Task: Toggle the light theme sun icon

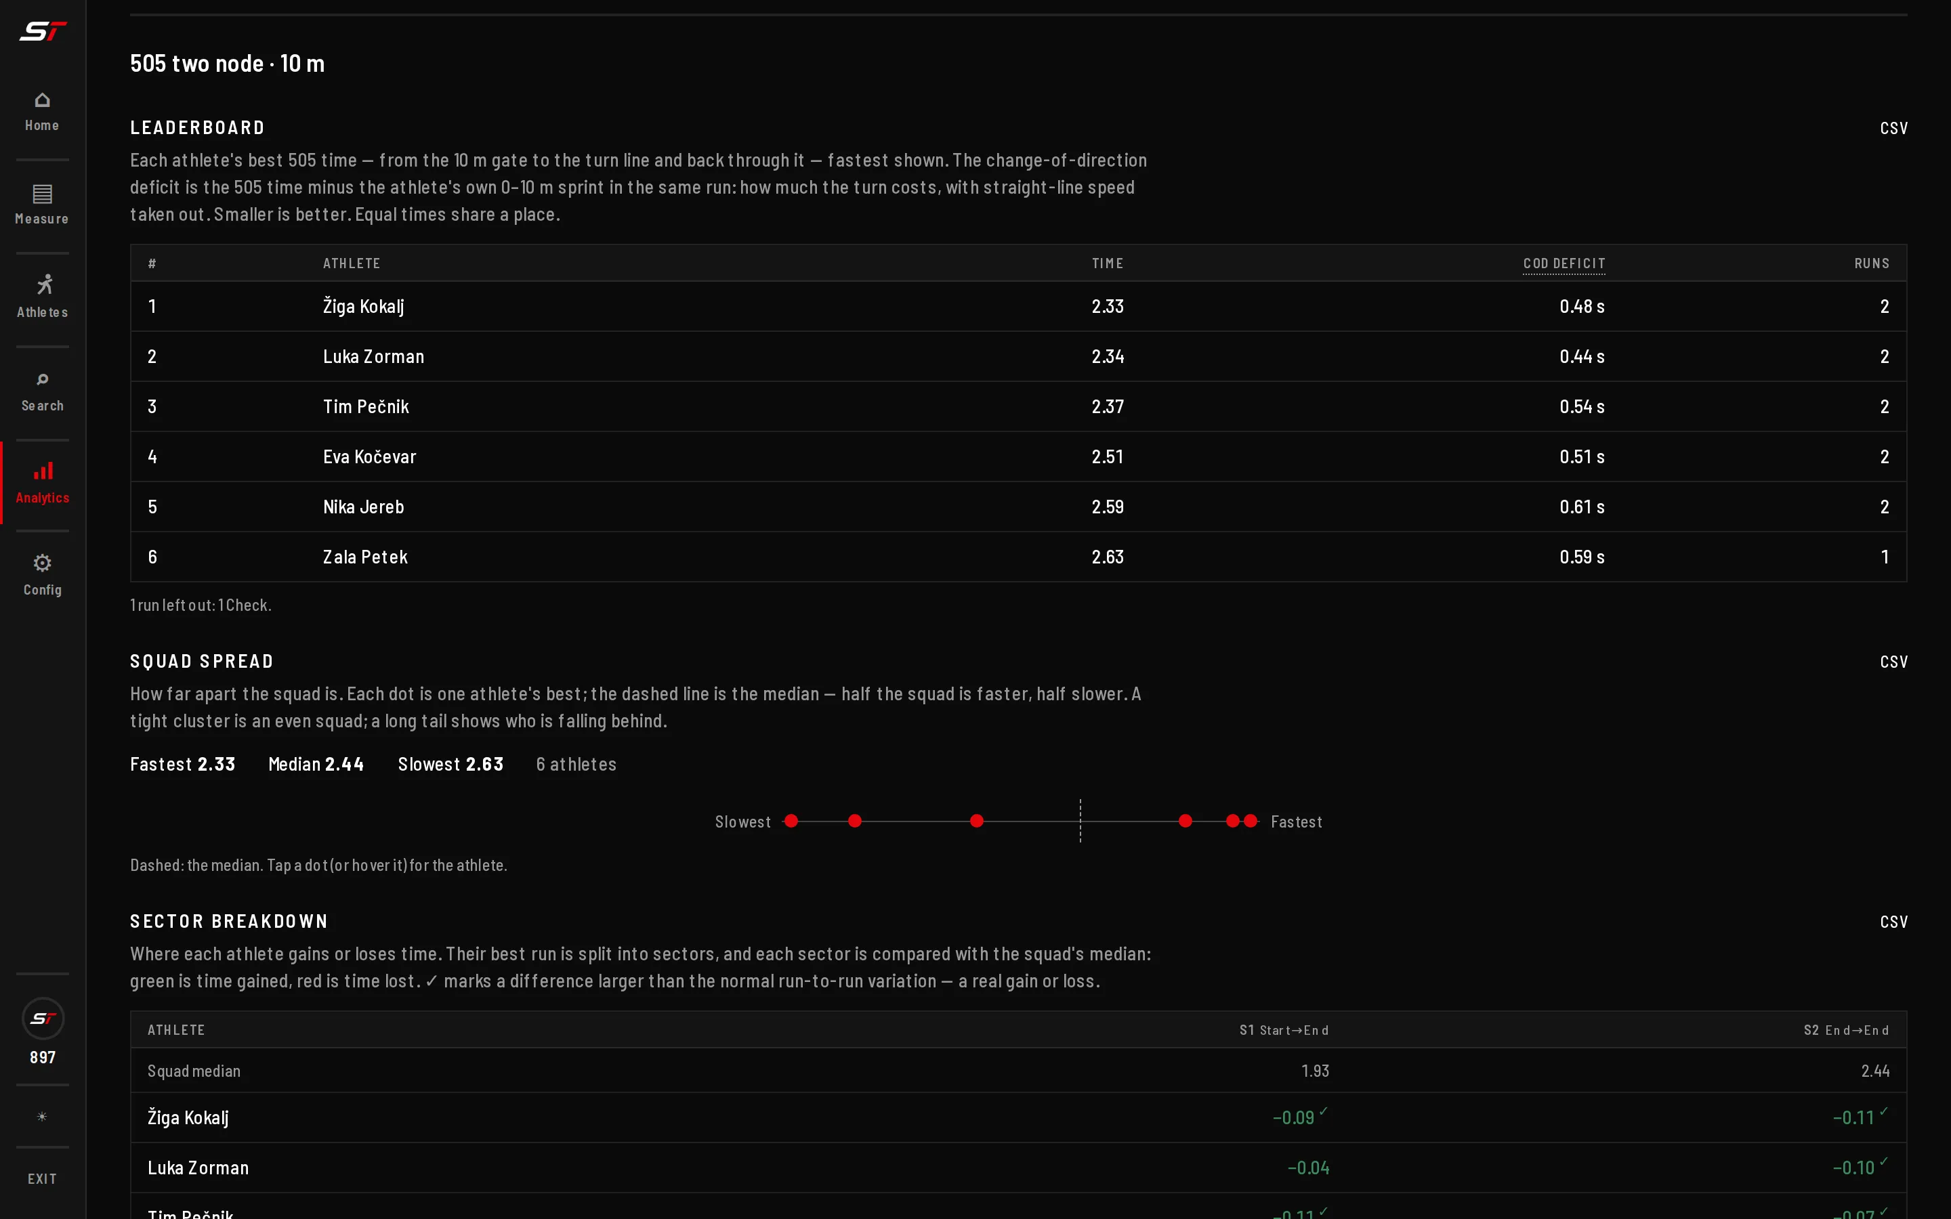Action: coord(42,1117)
